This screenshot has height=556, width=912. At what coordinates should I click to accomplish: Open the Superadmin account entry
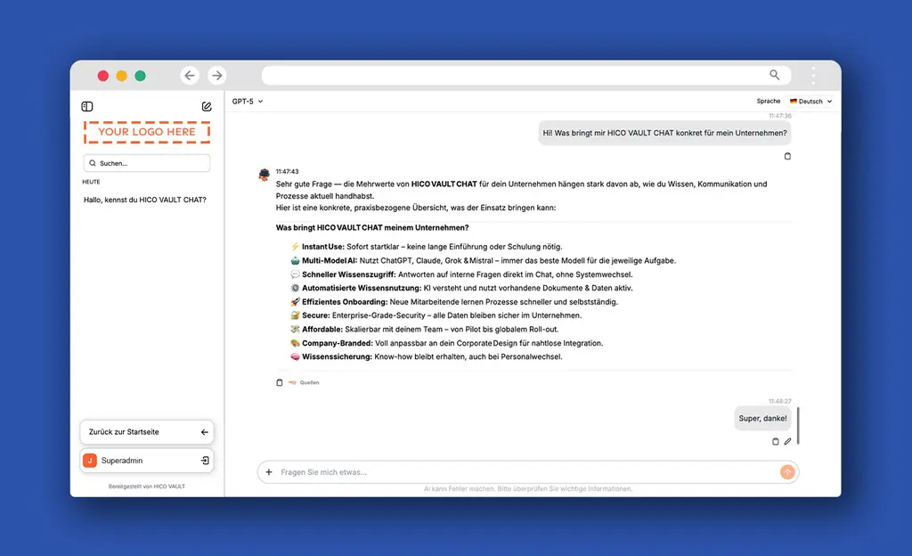pyautogui.click(x=146, y=461)
